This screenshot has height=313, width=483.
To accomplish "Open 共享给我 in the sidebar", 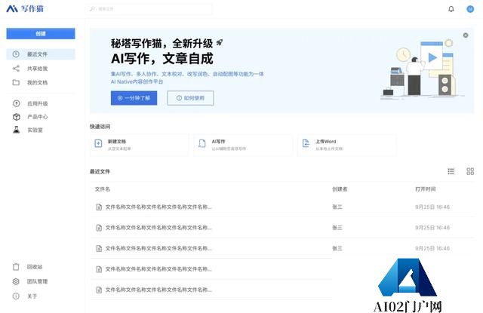I will tap(37, 69).
